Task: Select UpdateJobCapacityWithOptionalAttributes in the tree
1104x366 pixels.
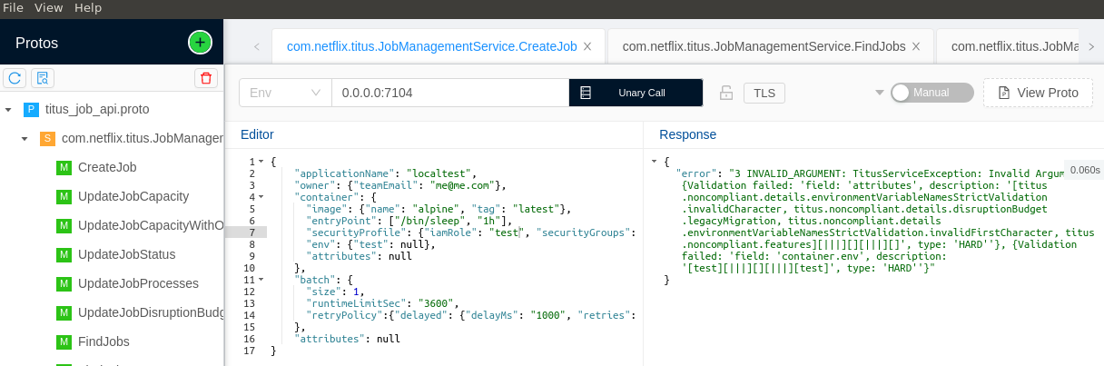Action: pos(151,226)
